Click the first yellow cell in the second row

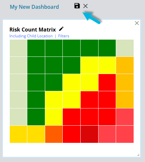pos(89,65)
